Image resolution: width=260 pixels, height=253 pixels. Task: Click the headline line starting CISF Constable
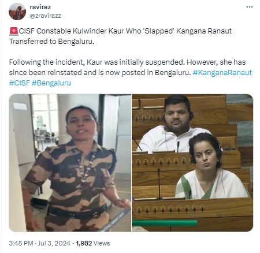[x=125, y=31]
